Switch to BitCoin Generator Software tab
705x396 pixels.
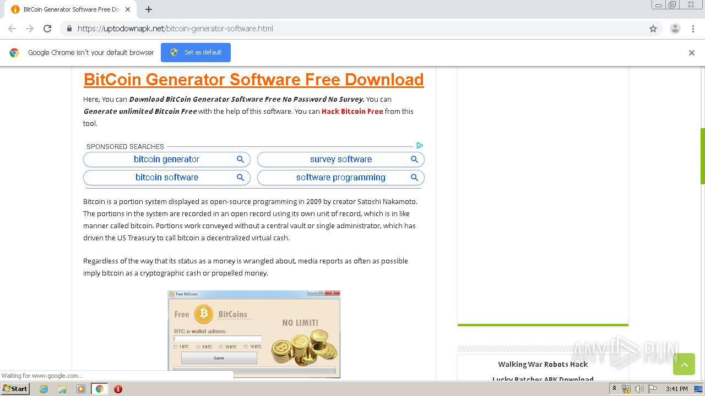pos(72,9)
